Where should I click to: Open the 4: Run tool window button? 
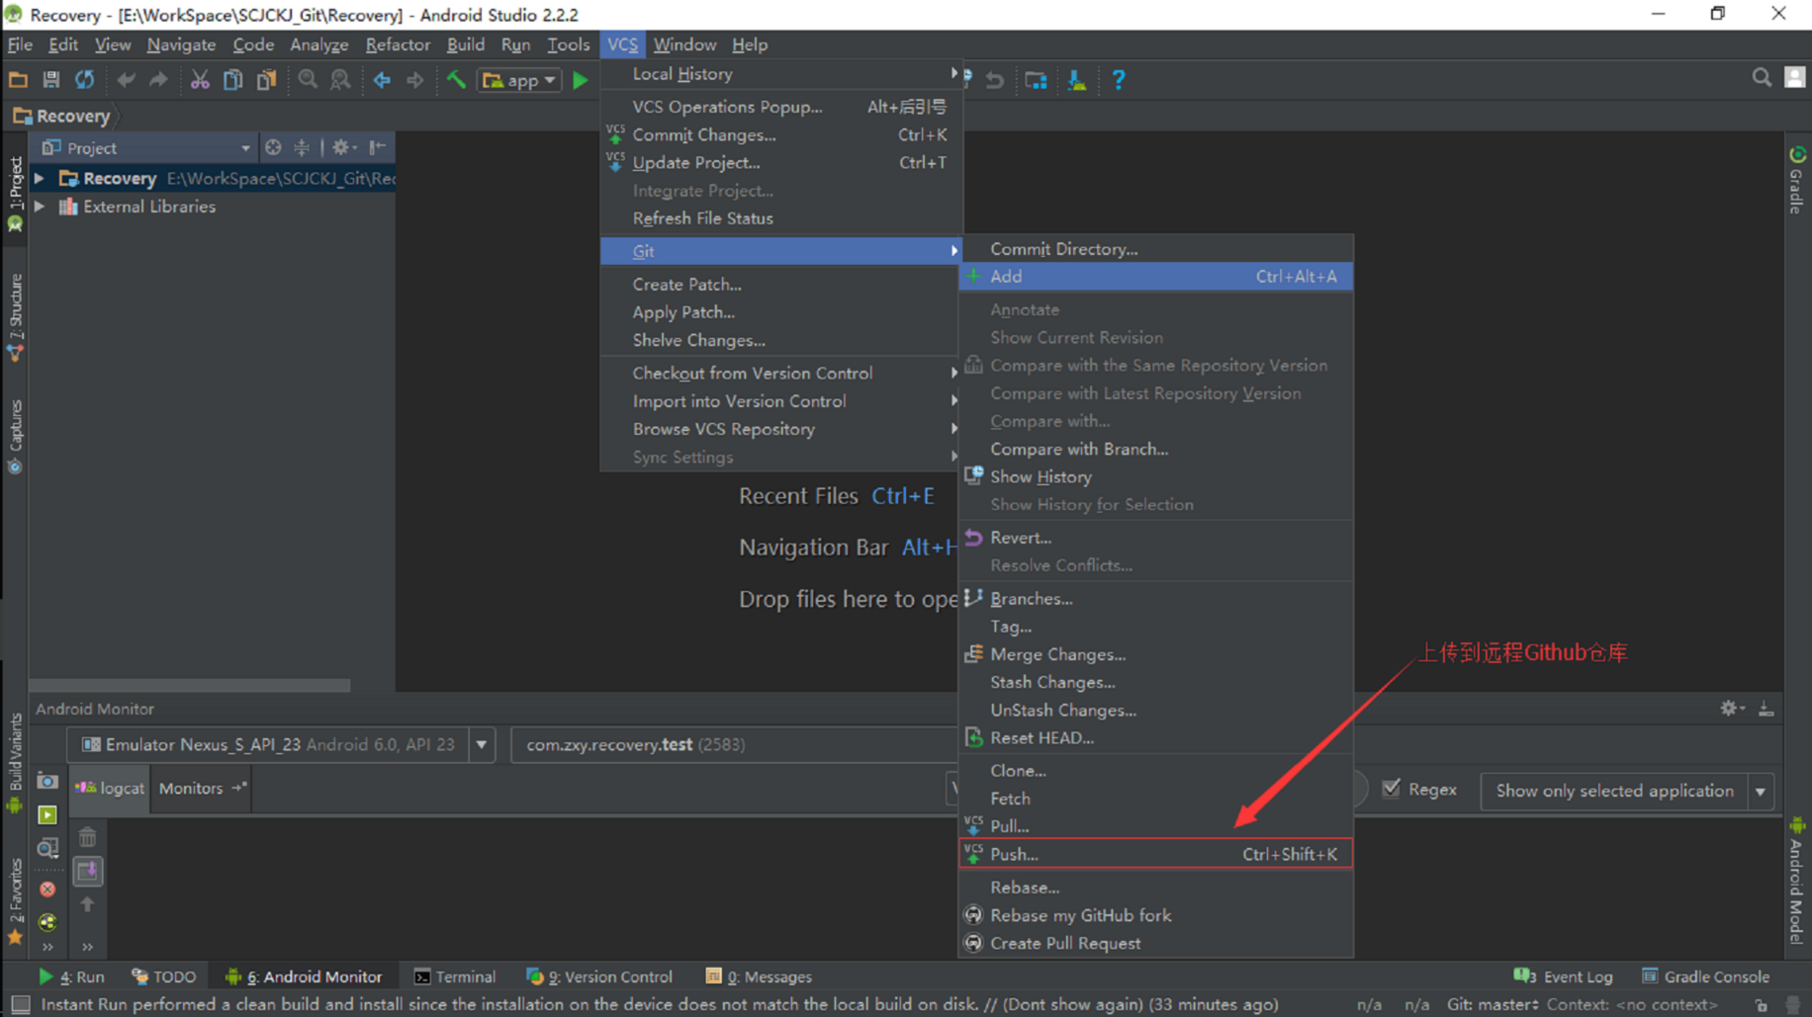(71, 976)
